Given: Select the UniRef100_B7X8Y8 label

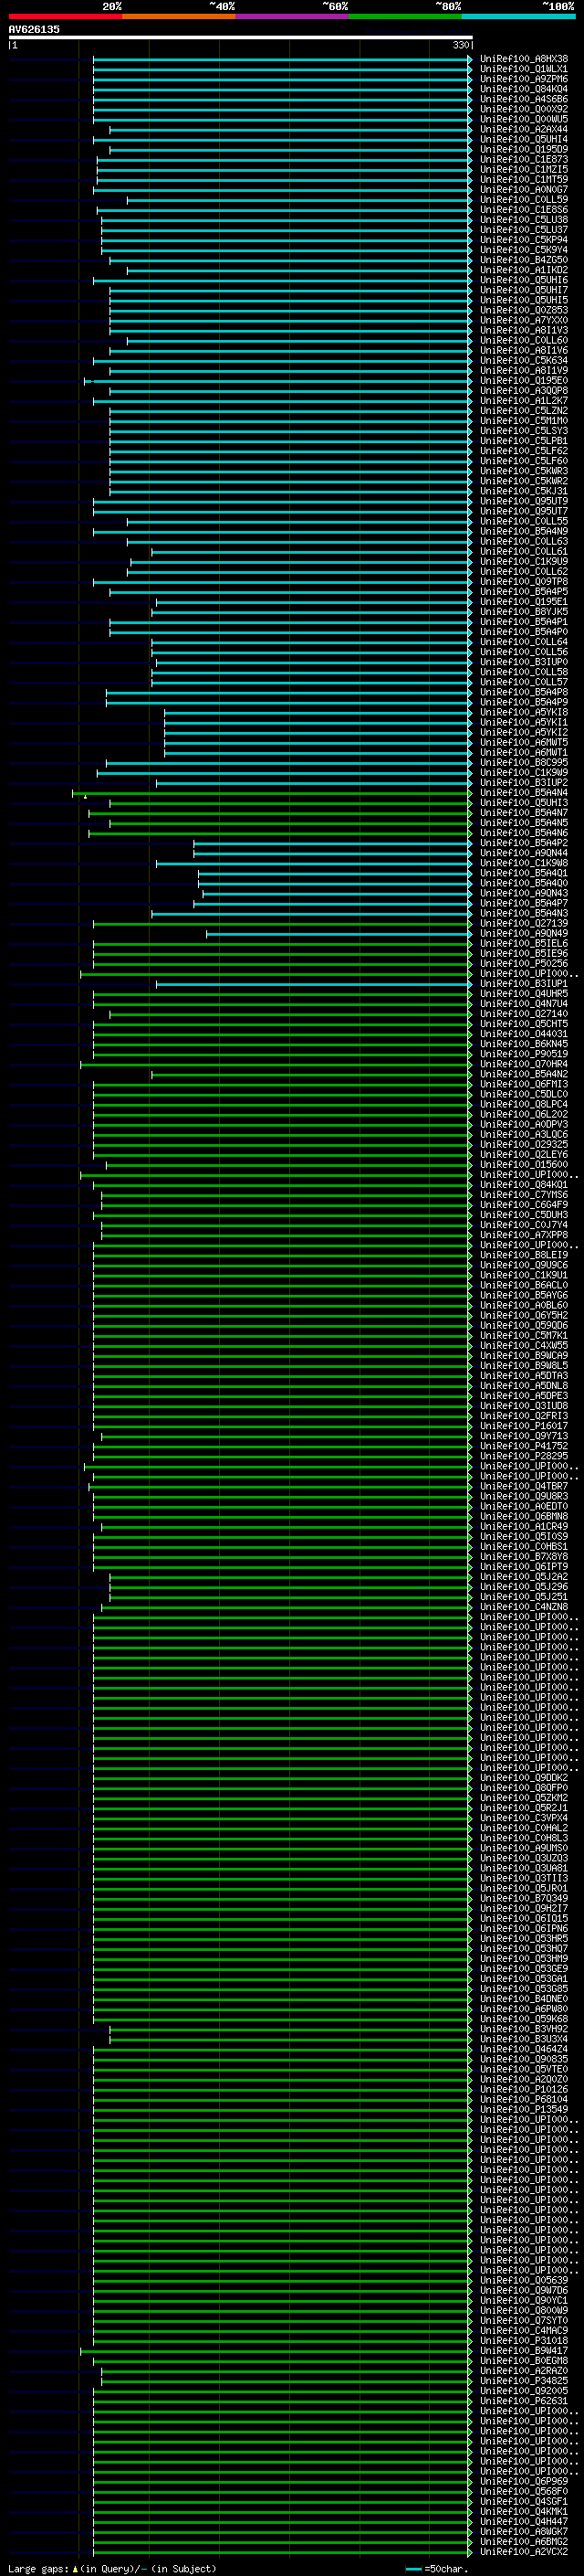Looking at the screenshot, I should point(524,1557).
